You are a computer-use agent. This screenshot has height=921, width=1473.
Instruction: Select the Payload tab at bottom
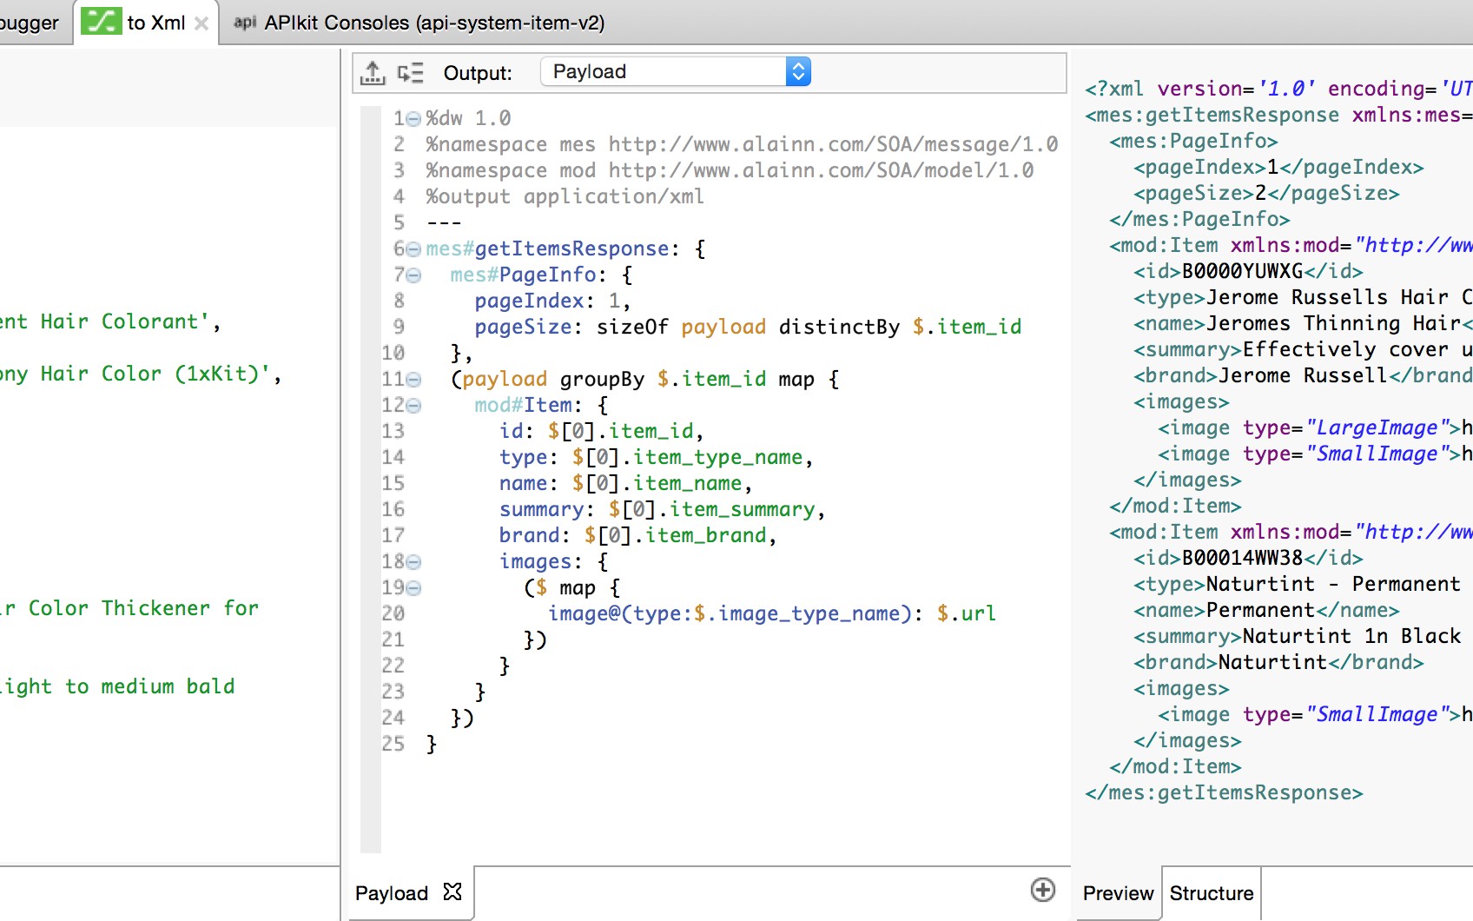click(392, 893)
